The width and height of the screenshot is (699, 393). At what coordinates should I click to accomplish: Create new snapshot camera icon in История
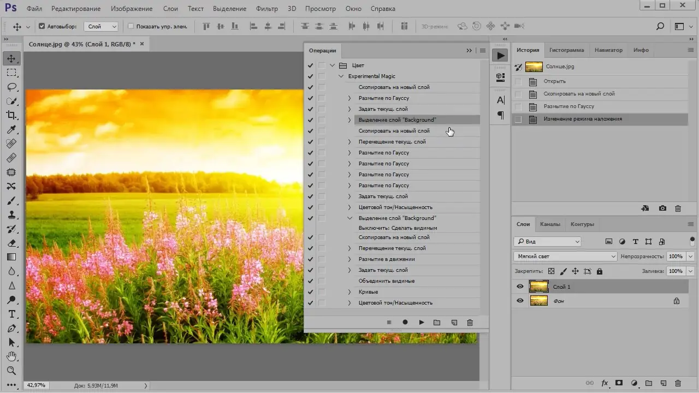[x=662, y=209]
